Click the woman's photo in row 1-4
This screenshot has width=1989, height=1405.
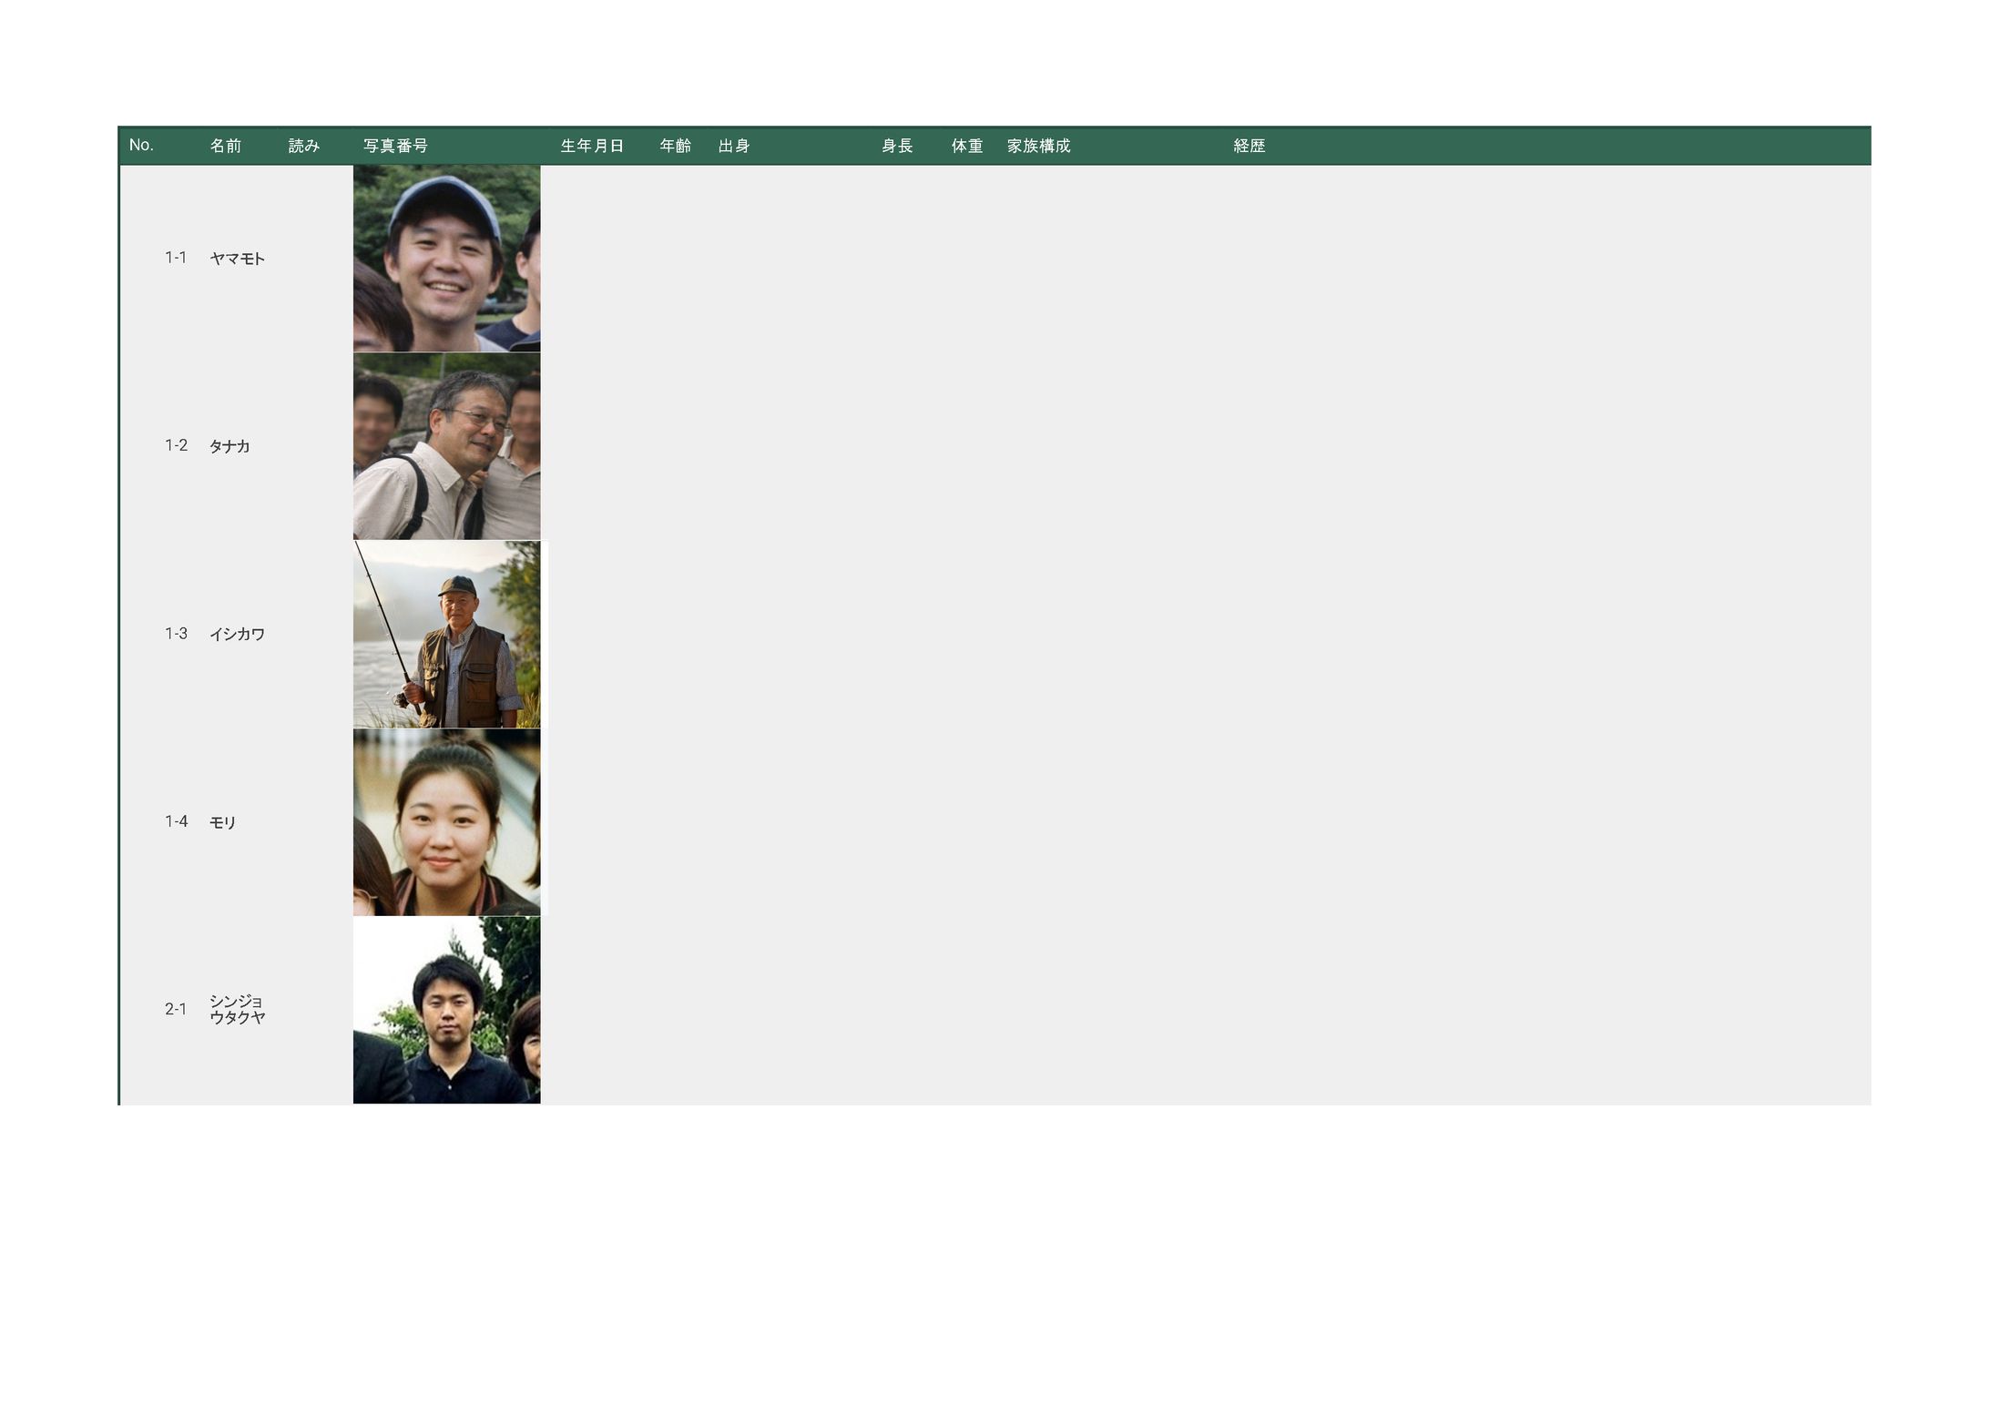point(446,821)
